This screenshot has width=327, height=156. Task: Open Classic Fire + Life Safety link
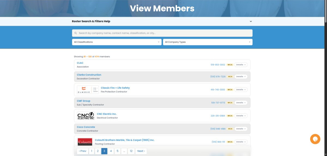point(115,88)
